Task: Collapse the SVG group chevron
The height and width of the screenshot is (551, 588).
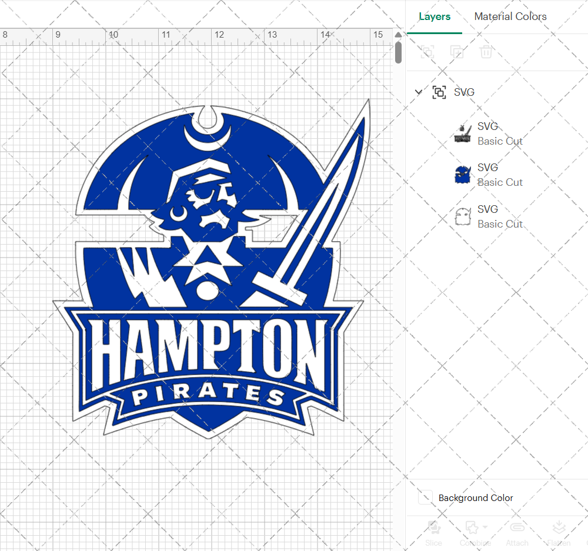Action: (x=419, y=92)
